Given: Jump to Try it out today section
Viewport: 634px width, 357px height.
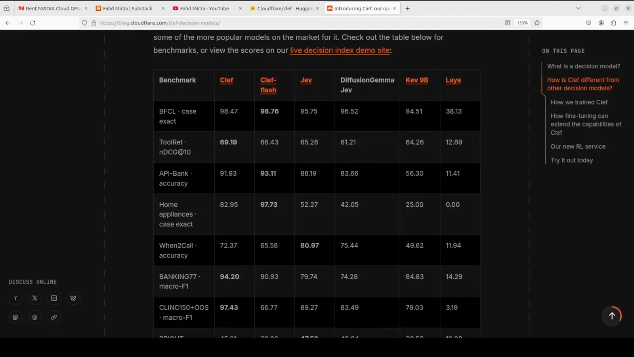Looking at the screenshot, I should 572,160.
